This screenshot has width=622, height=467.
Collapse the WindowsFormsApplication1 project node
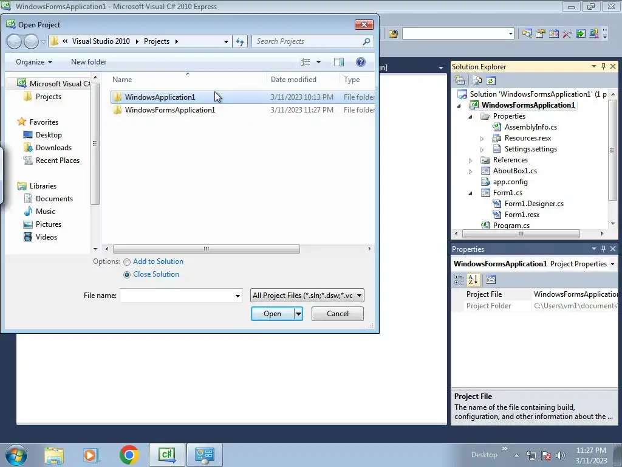pos(459,106)
